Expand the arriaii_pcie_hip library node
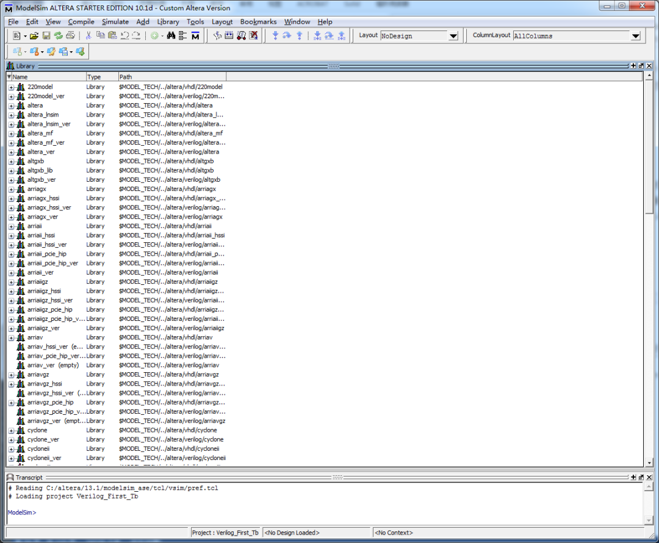 12,254
